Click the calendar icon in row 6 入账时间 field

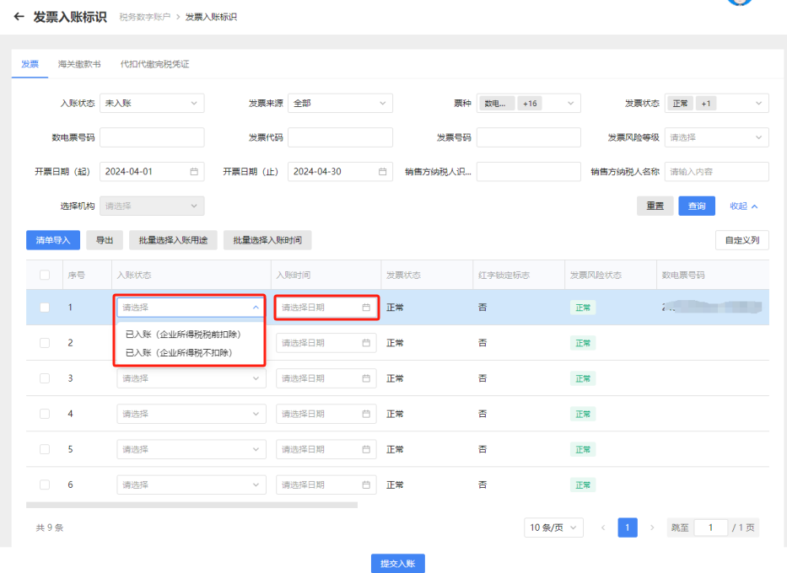tap(367, 484)
